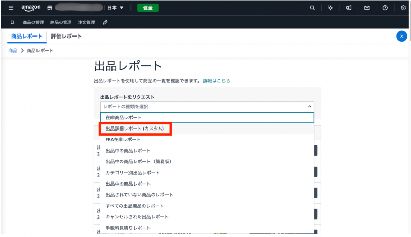411x237 pixels.
Task: Click the blue round close button
Action: tap(402, 36)
